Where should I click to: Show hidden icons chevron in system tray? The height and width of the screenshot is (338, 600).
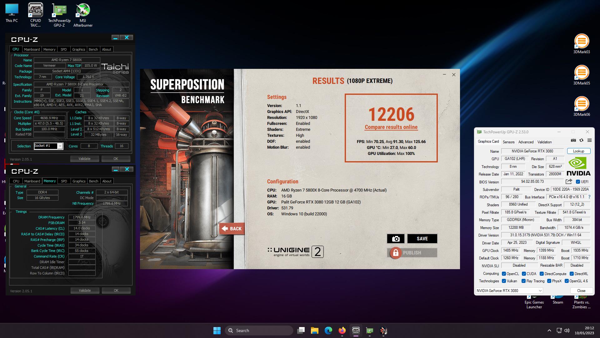pos(549,330)
